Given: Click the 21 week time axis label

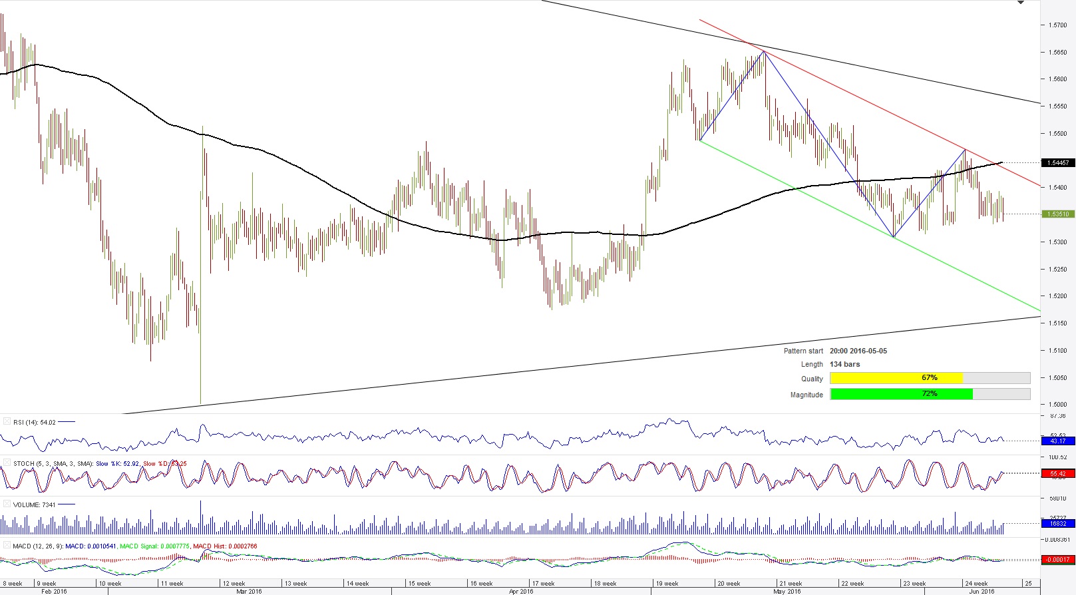Looking at the screenshot, I should click(791, 583).
